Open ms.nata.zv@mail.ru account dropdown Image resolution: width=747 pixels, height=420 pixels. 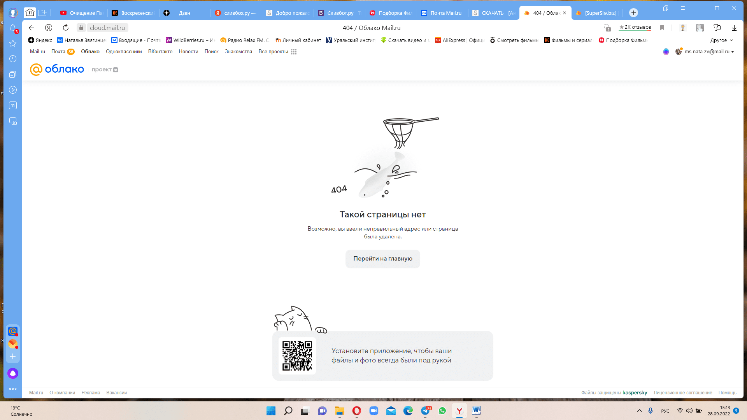709,51
